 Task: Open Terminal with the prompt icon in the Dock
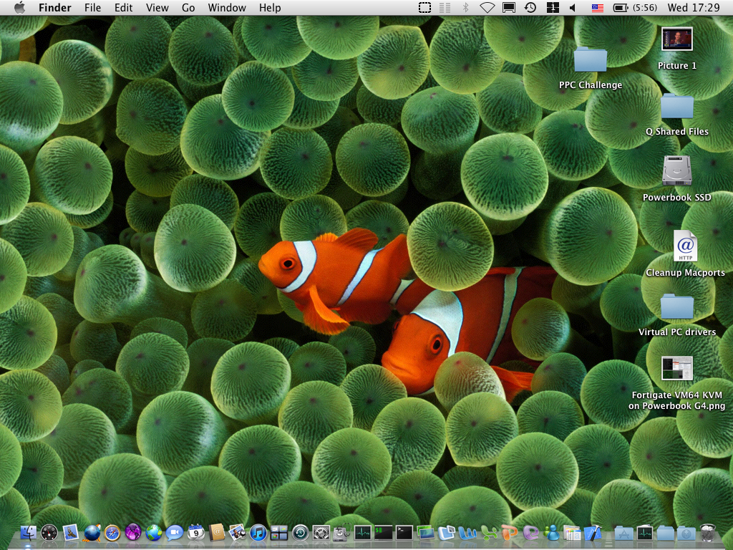404,532
